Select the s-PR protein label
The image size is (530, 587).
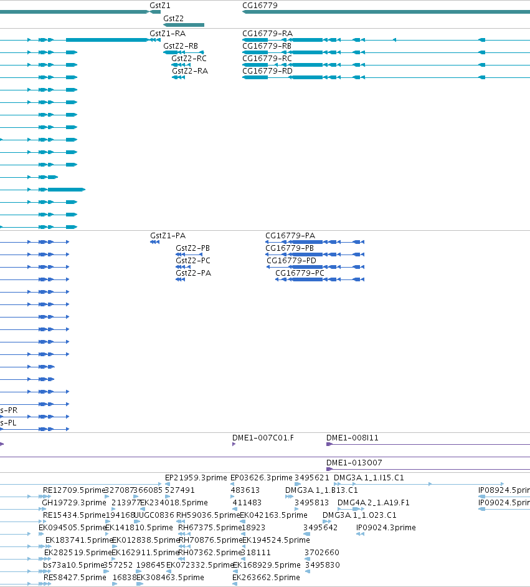pyautogui.click(x=9, y=410)
